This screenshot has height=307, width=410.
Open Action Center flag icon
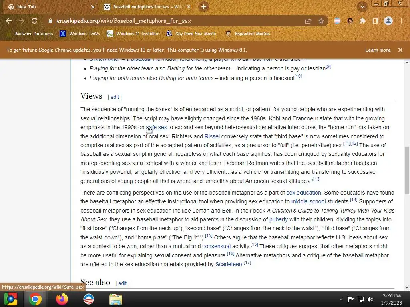click(x=351, y=299)
